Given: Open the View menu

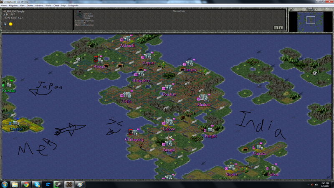Looking at the screenshot, I should [x=22, y=5].
